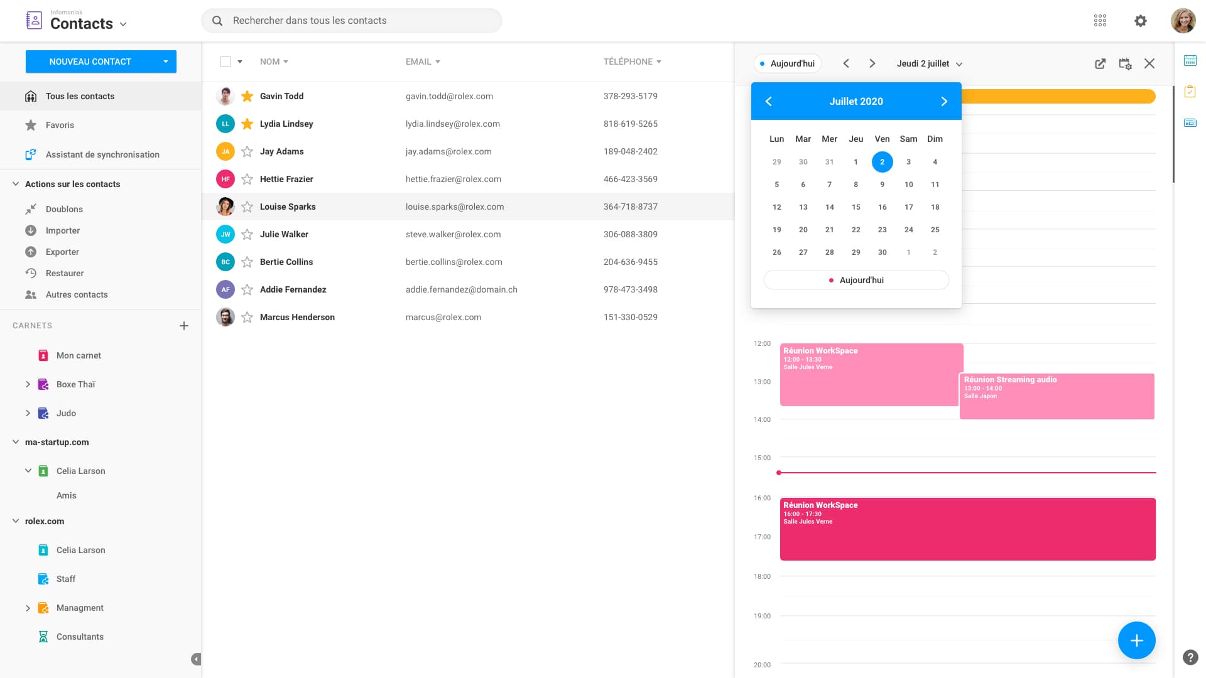Open calendar settings icon

[x=1125, y=63]
